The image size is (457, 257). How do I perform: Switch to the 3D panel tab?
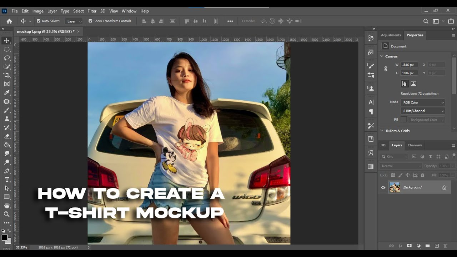[x=383, y=145]
